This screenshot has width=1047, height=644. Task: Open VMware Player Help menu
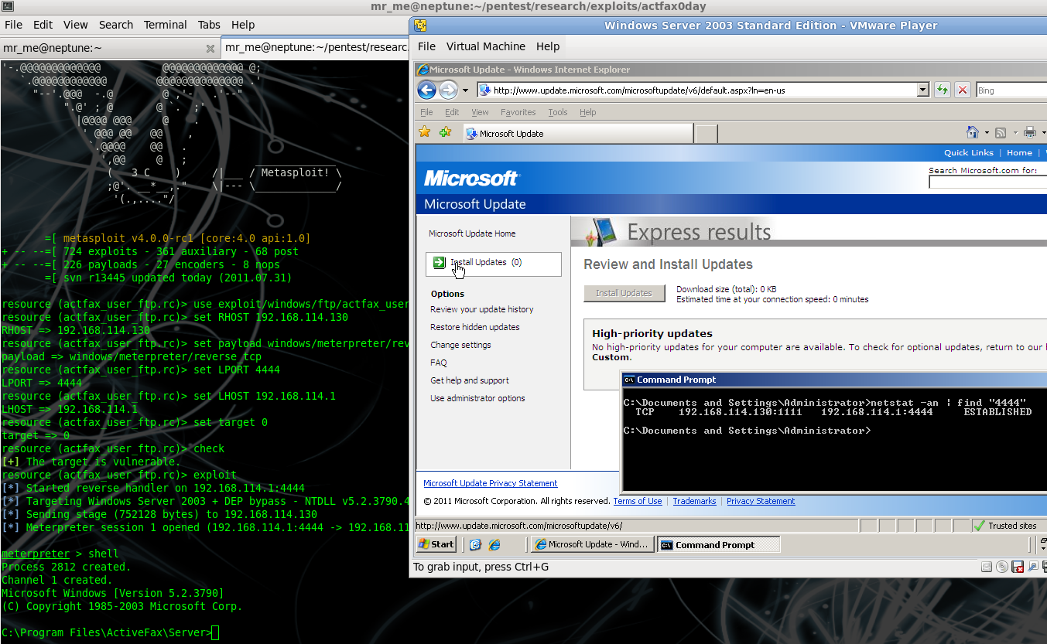tap(548, 46)
